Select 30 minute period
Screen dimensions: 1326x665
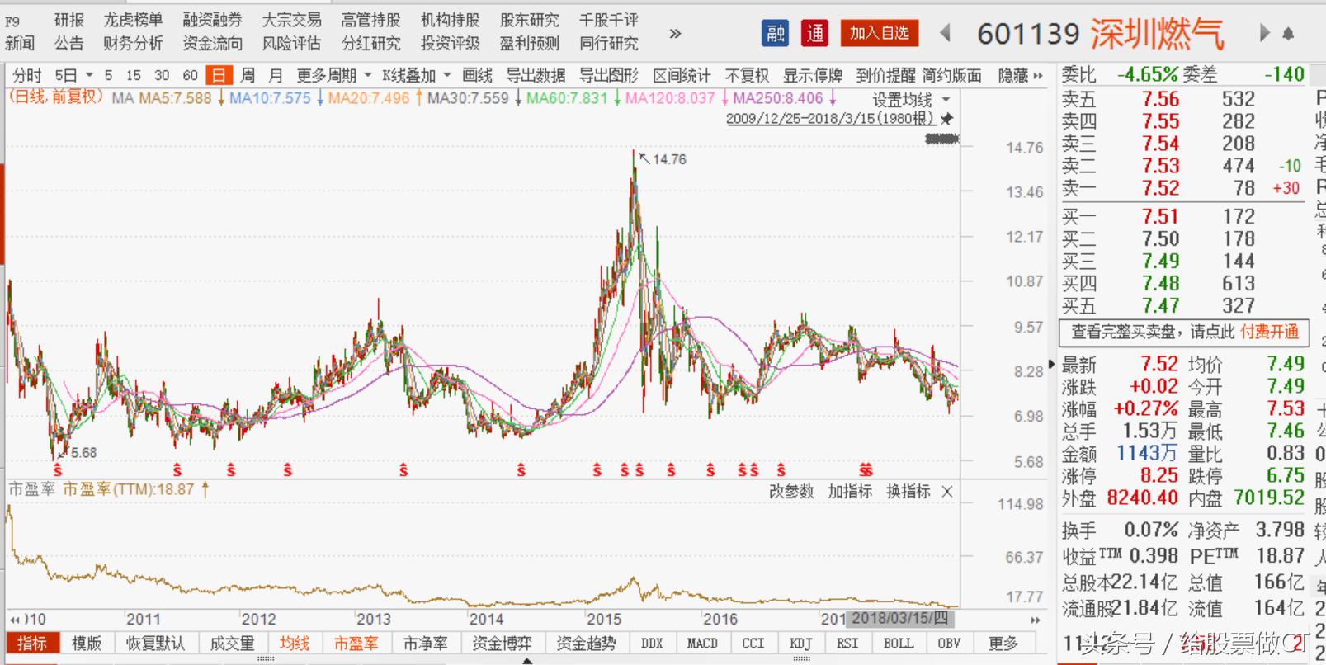pyautogui.click(x=162, y=75)
